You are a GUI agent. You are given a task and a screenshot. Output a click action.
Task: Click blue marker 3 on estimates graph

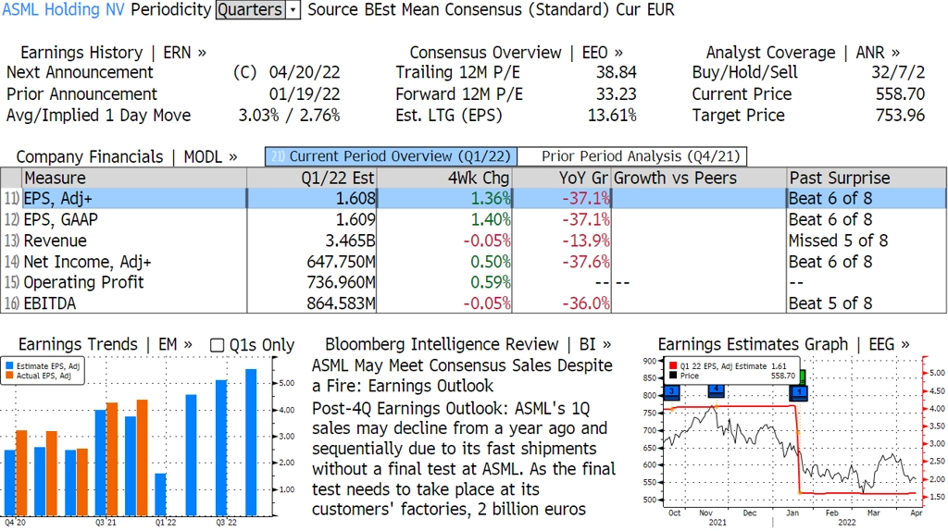pos(672,392)
